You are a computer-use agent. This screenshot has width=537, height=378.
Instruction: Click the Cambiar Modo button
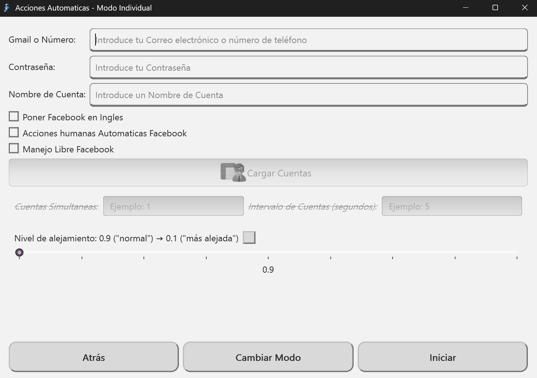[268, 357]
